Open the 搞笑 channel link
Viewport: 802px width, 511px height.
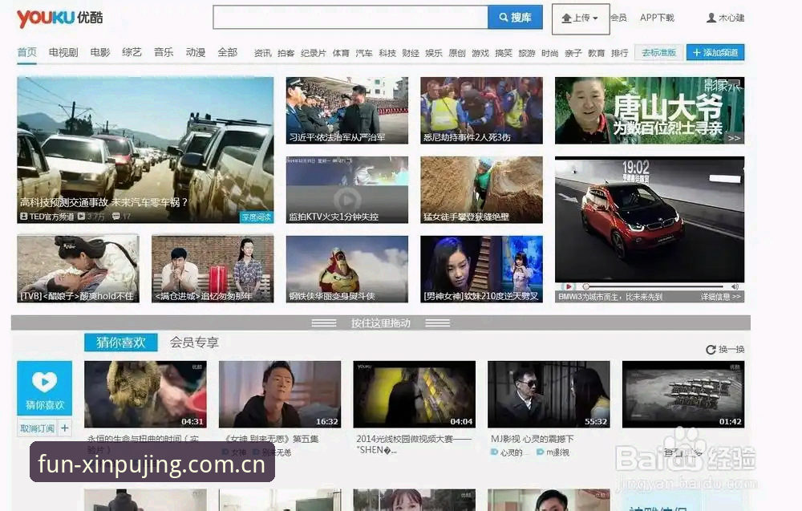point(504,53)
